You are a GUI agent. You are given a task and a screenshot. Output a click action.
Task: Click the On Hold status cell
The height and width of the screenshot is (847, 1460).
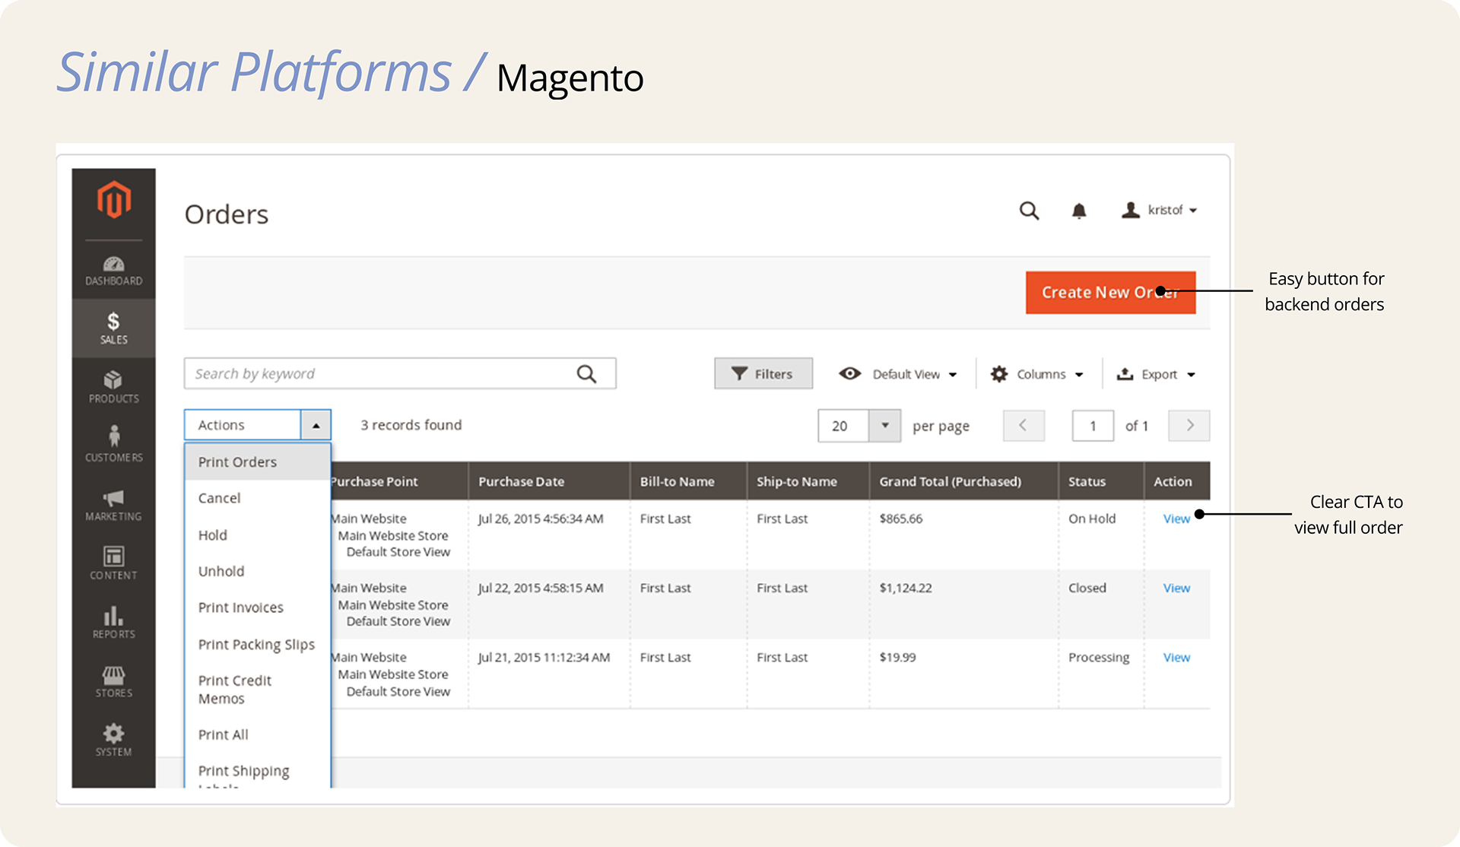[x=1092, y=519]
